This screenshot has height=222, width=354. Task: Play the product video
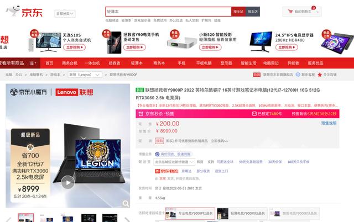(67, 183)
